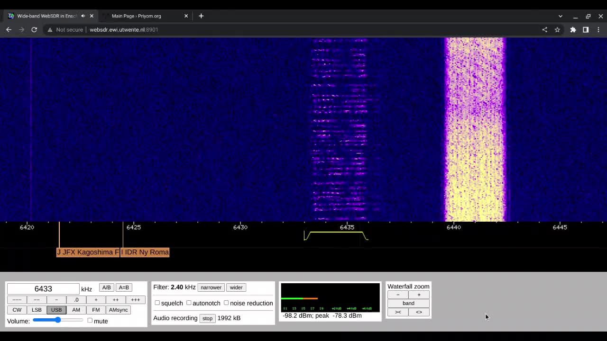Select LSB mode
This screenshot has height=341, width=607.
coord(37,310)
